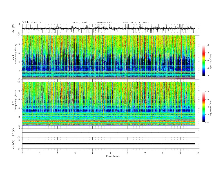Viewport: 223px width, 172px height.
Task: Click time axis tick label "5"
Action: pyautogui.click(x=110, y=153)
